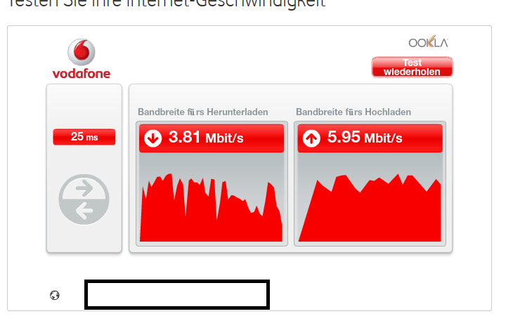Click the black-bordered box beside globe
The image size is (513, 335).
pos(177,294)
